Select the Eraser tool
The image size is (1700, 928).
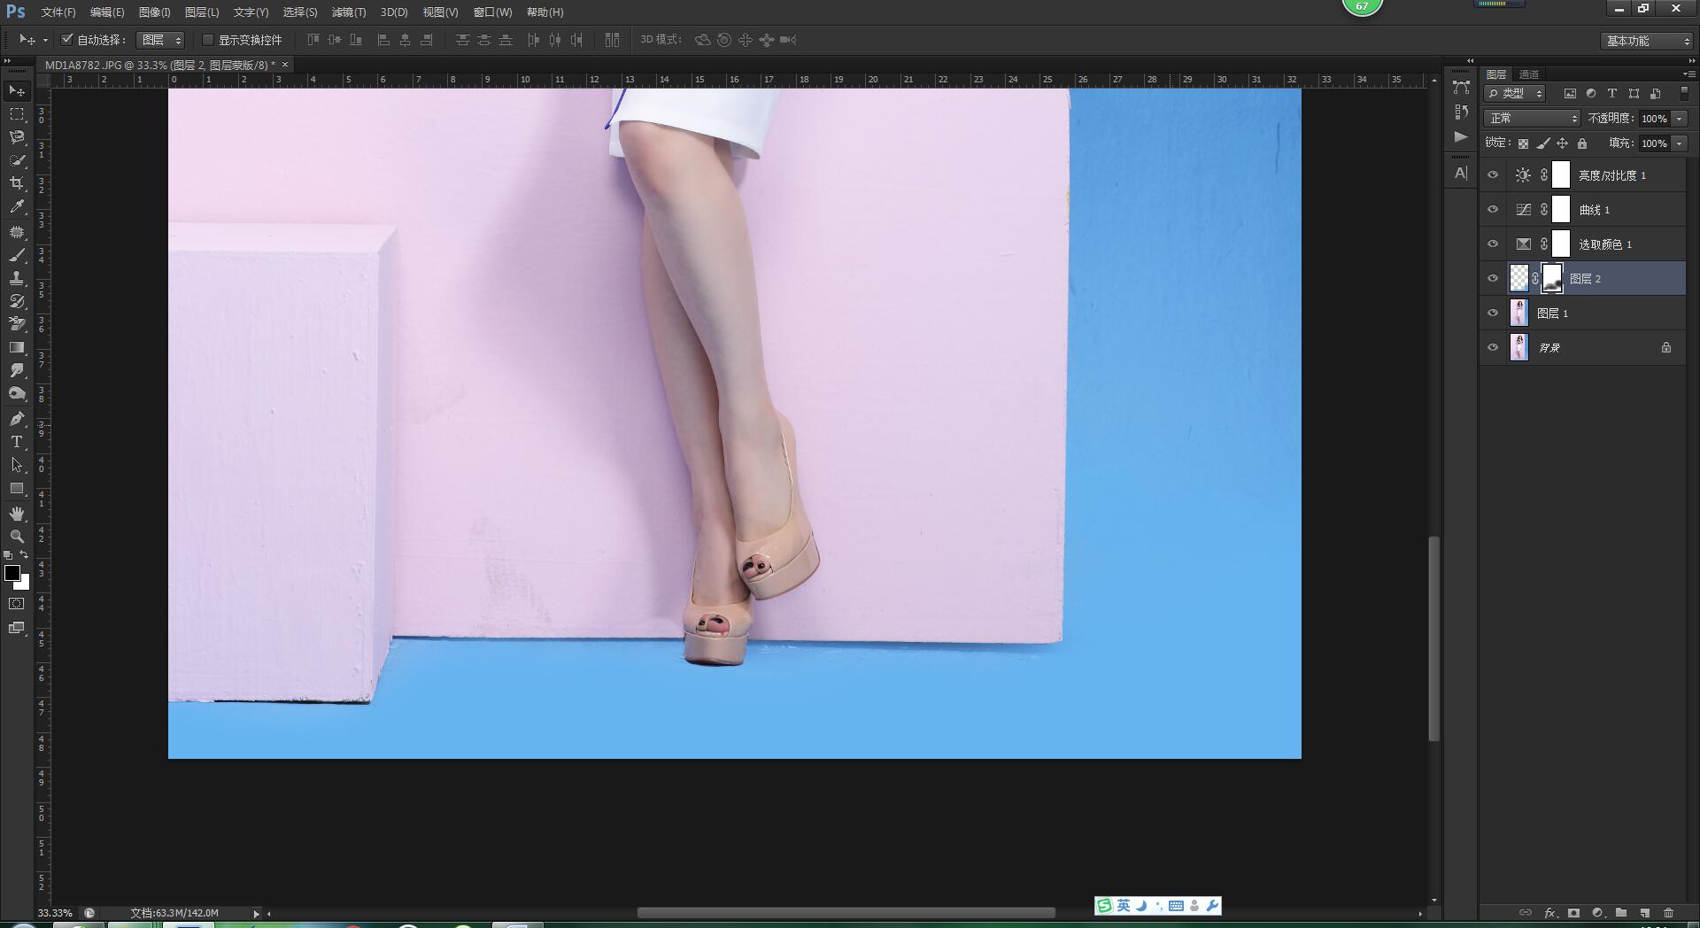pos(17,324)
